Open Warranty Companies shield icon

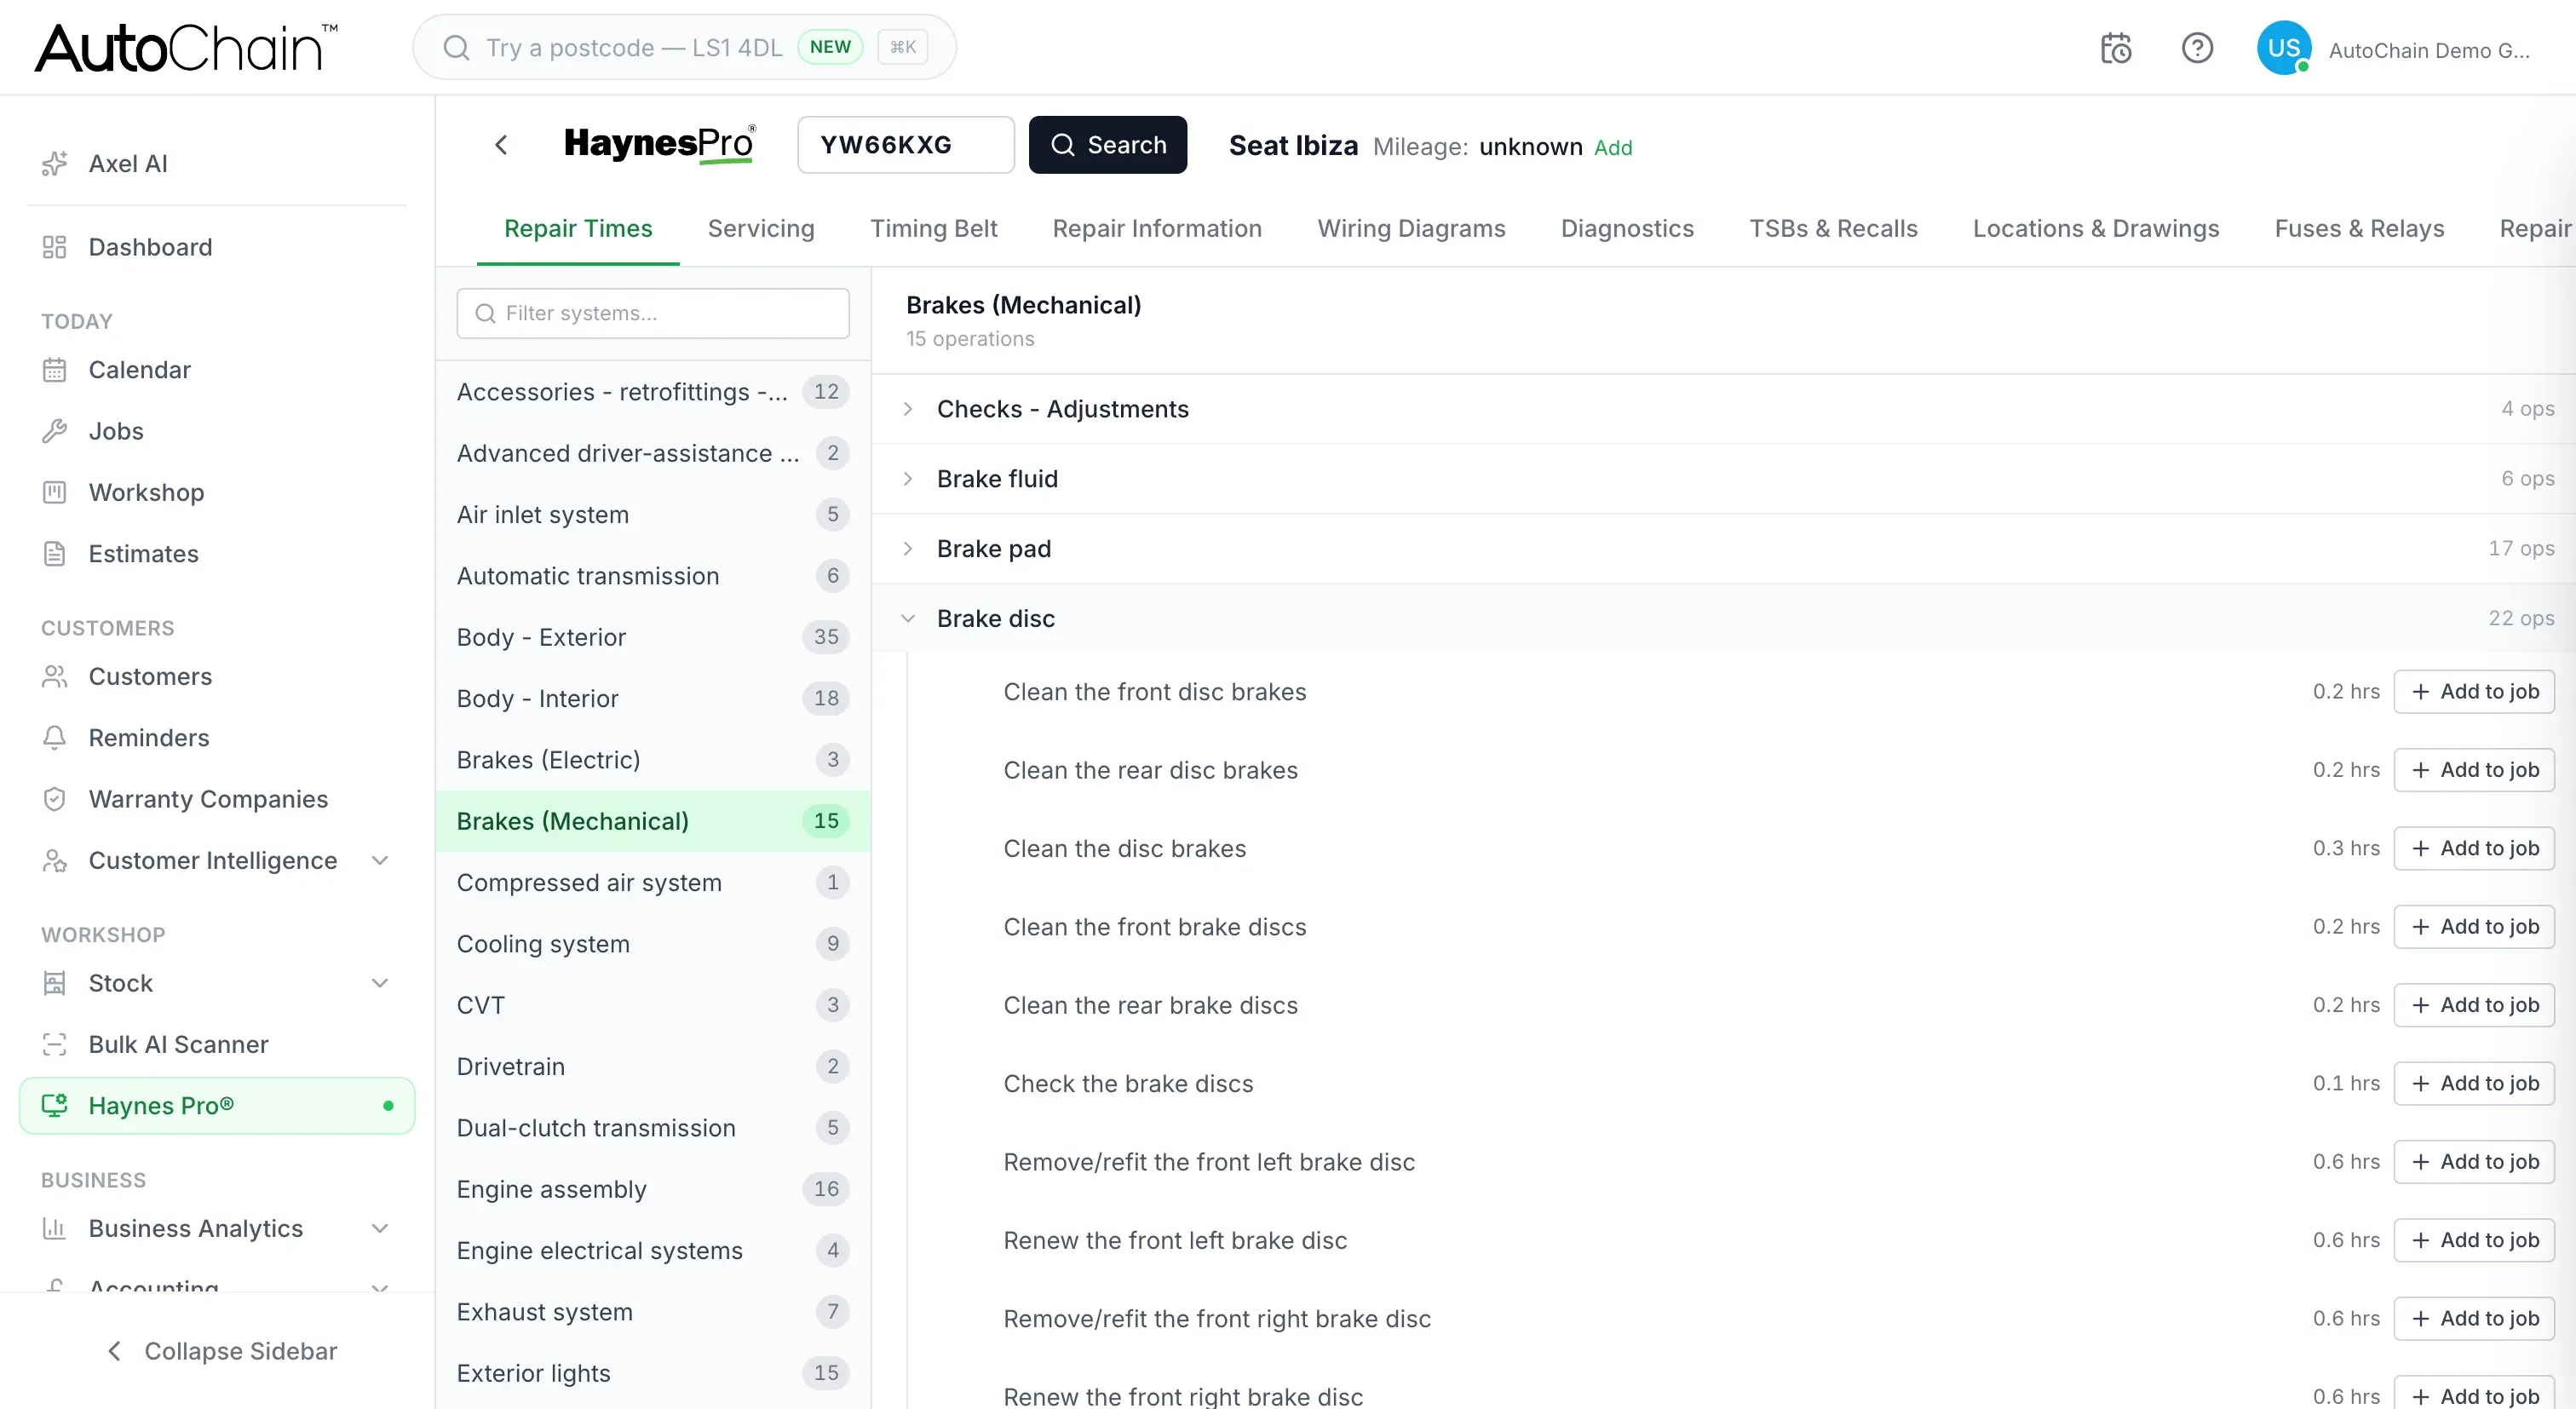click(x=55, y=799)
